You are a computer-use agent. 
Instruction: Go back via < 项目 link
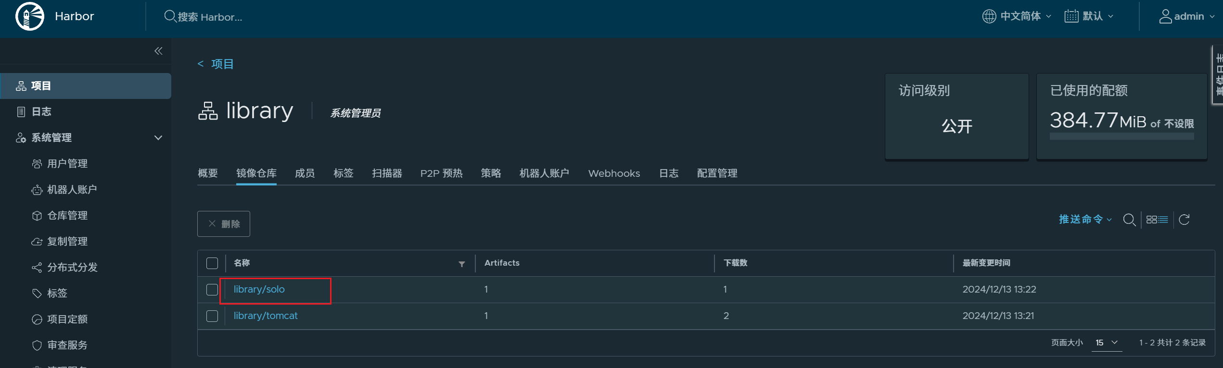(216, 64)
